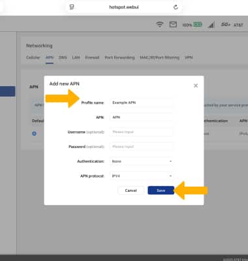Open the DNS tab
248x261 pixels.
click(x=63, y=57)
